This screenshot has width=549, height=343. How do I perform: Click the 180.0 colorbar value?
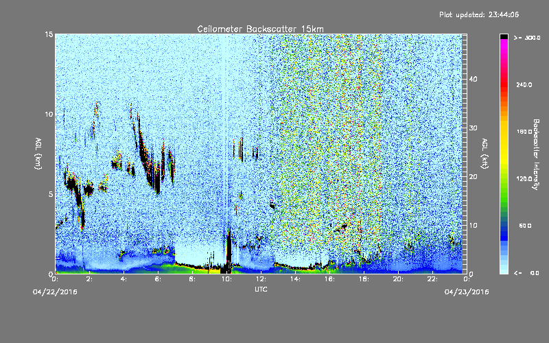(524, 132)
